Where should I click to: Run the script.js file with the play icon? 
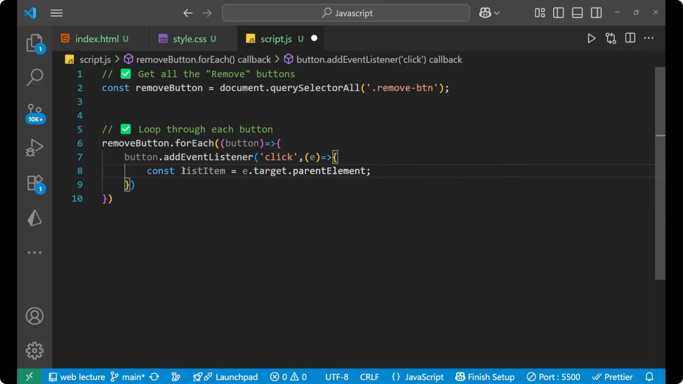(591, 38)
